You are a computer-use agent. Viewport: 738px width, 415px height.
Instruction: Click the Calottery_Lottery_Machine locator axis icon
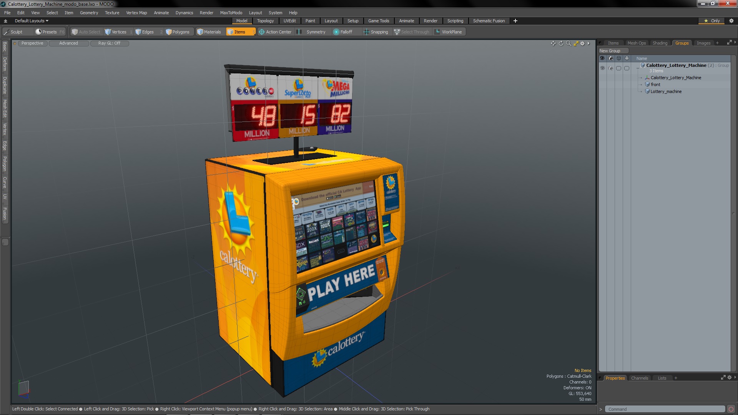648,78
